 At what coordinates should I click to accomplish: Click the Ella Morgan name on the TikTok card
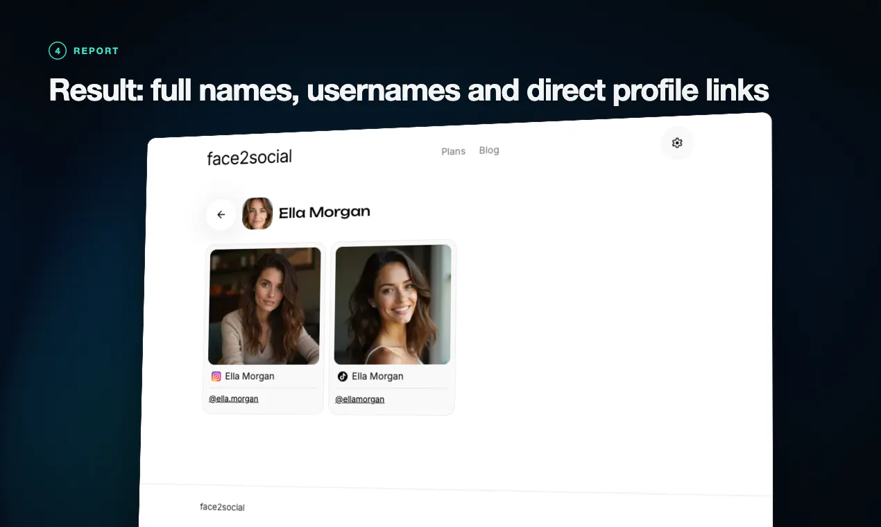tap(377, 377)
